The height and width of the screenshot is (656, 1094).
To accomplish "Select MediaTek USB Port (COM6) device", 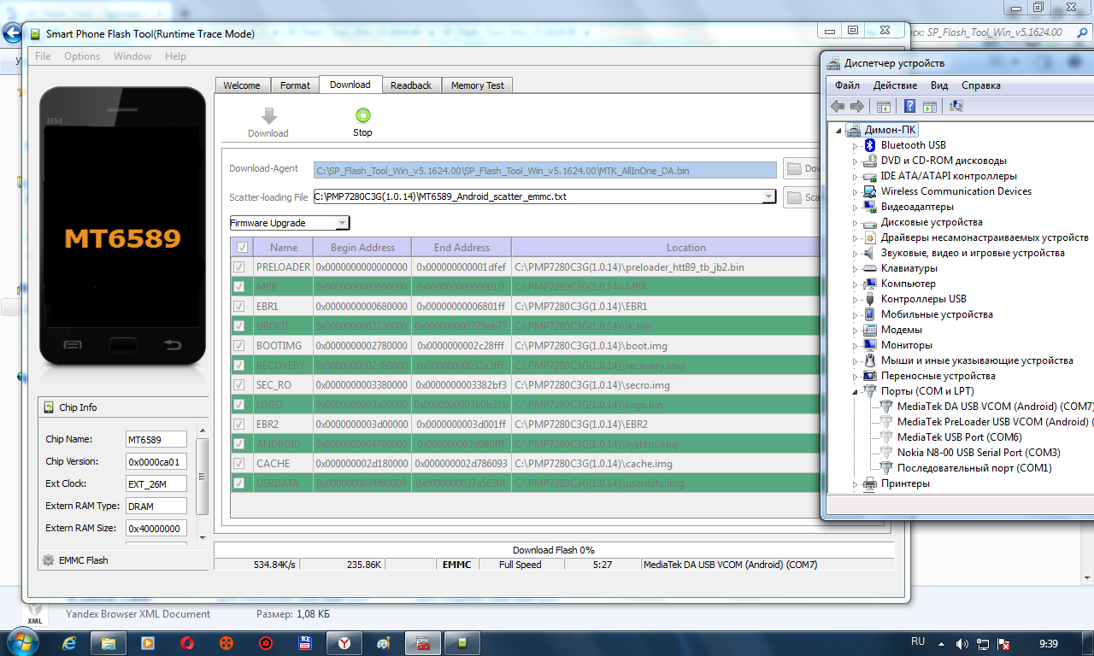I will pos(959,437).
